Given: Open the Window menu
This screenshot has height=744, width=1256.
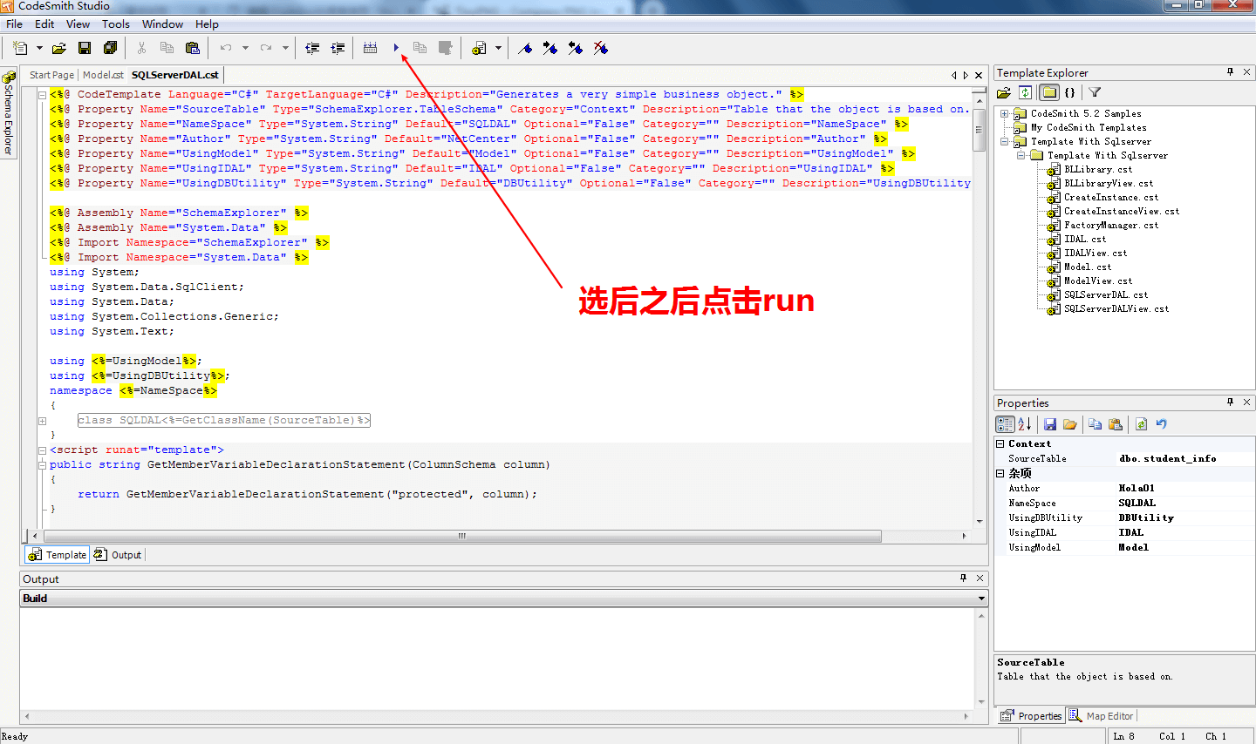Looking at the screenshot, I should tap(163, 24).
